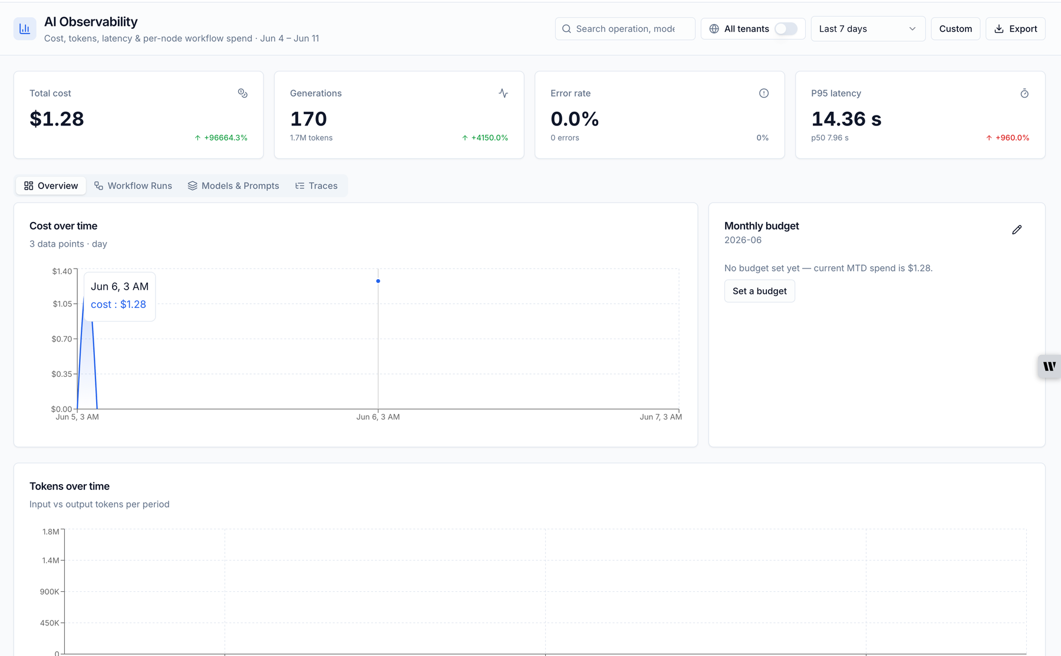
Task: Switch to the Overview tab
Action: pos(51,185)
